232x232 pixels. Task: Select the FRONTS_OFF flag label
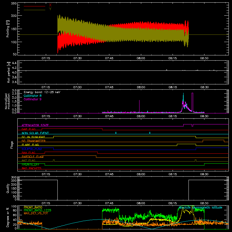pyautogui.click(x=30, y=164)
